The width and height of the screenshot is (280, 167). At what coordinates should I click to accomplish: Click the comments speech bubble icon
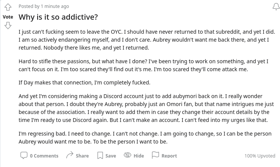pyautogui.click(x=24, y=155)
